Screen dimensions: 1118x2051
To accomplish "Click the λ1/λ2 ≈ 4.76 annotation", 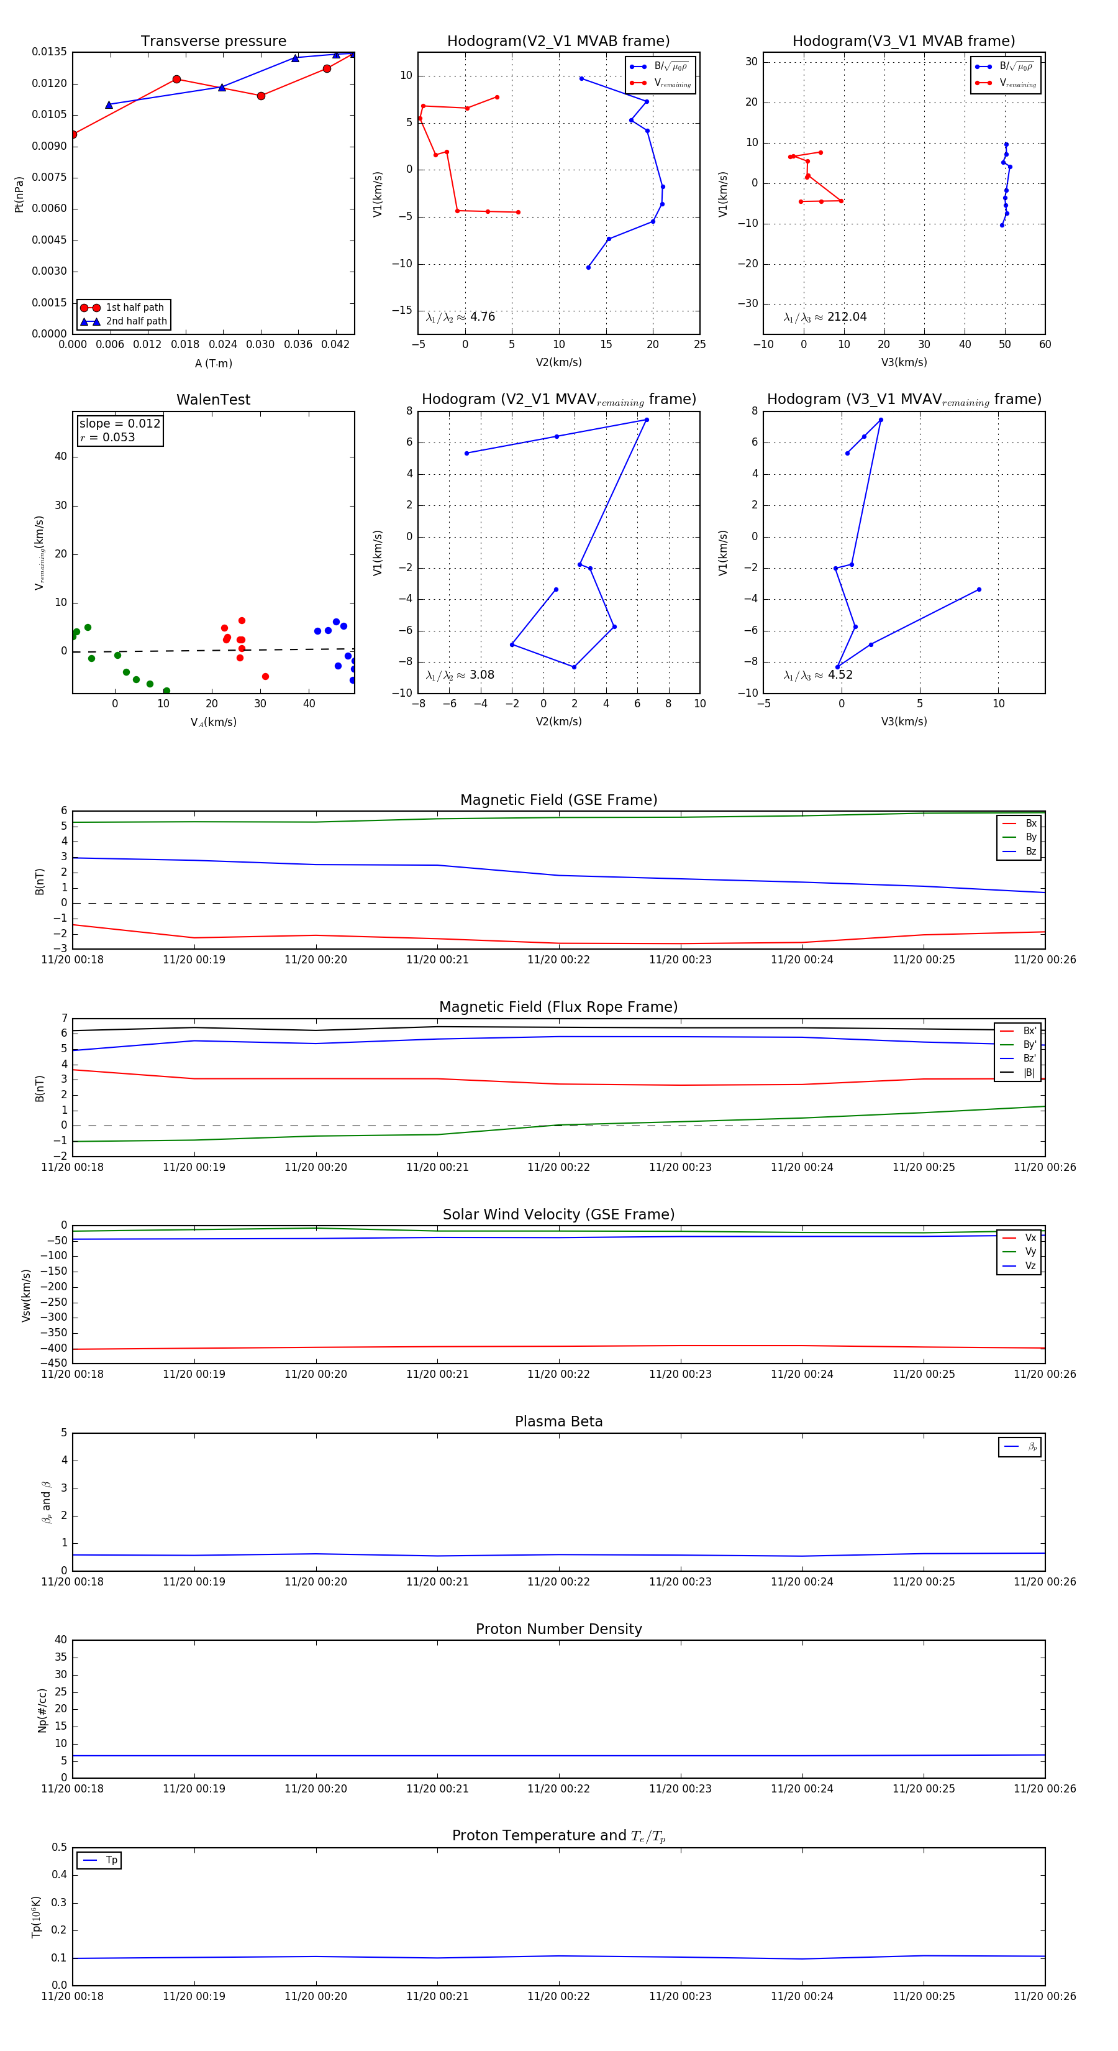I will [x=460, y=317].
